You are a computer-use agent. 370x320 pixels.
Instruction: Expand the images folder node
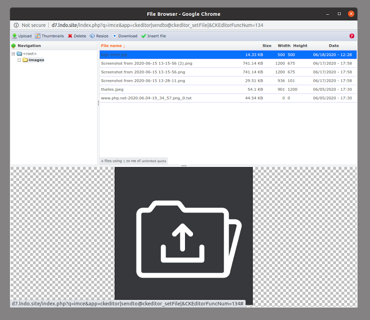pyautogui.click(x=19, y=60)
